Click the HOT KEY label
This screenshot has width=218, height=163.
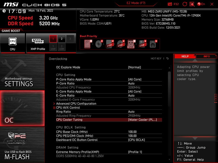(156, 58)
